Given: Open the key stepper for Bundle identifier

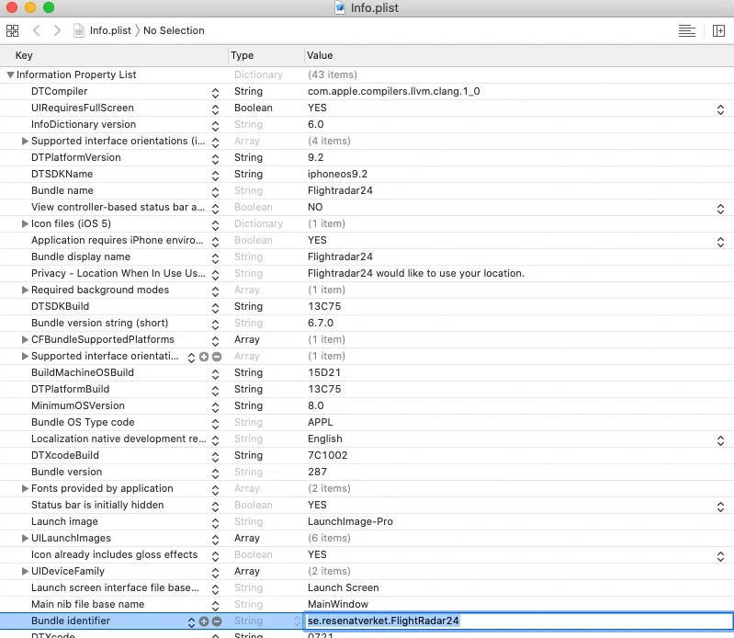Looking at the screenshot, I should 191,622.
